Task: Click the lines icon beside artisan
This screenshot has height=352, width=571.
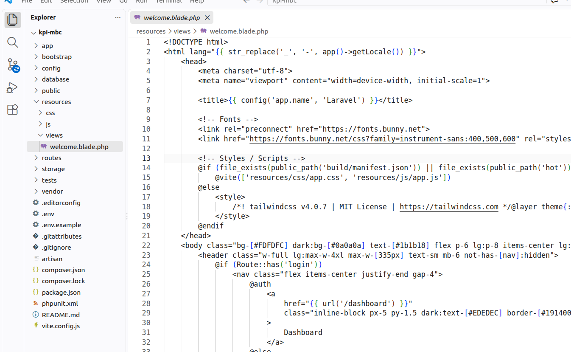Action: click(x=36, y=259)
